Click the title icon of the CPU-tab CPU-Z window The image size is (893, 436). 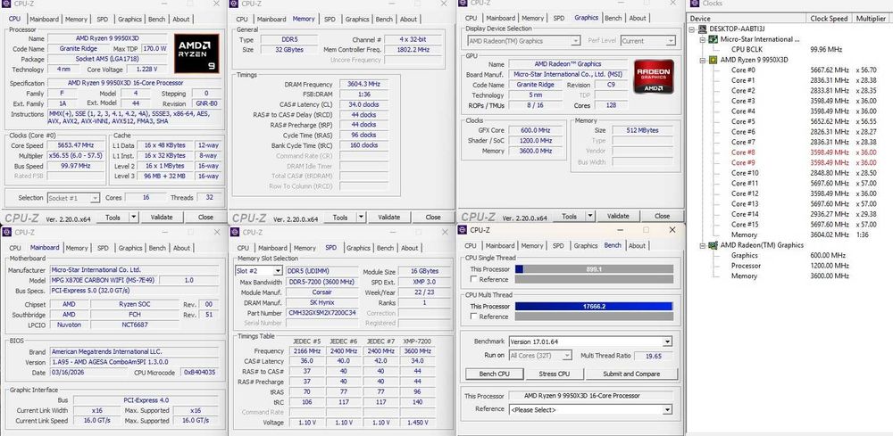7,4
